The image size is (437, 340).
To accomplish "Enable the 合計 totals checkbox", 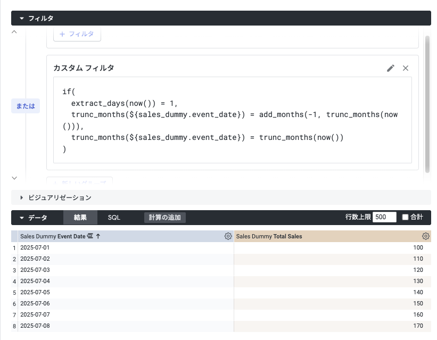I will (405, 217).
